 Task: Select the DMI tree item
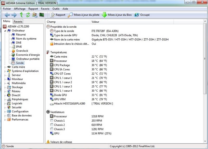coord(18,43)
